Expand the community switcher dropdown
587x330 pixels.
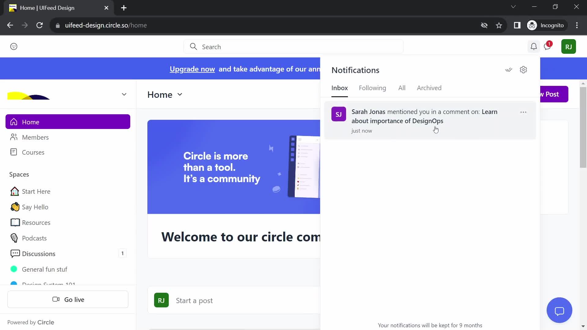coord(124,94)
